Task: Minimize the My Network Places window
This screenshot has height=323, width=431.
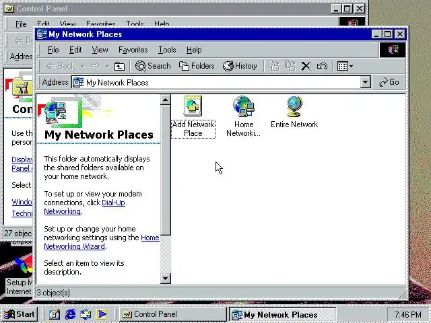Action: 376,34
